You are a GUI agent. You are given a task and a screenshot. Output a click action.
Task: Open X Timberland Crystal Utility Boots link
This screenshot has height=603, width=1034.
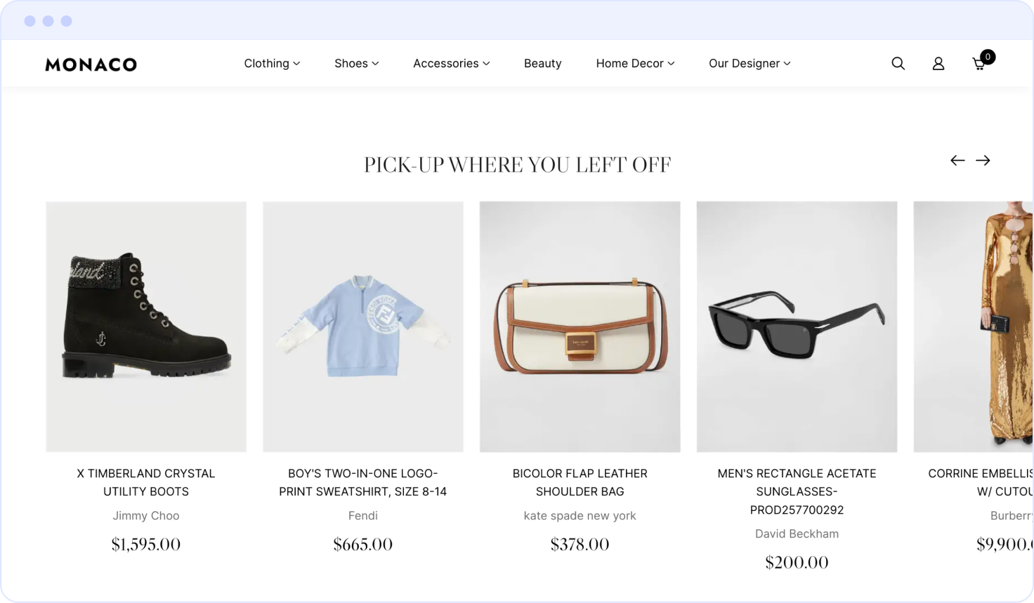pyautogui.click(x=146, y=482)
